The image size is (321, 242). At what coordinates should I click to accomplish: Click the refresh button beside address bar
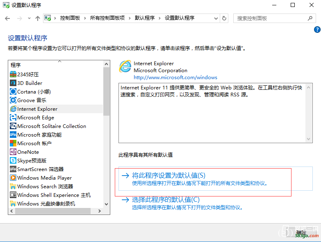click(x=224, y=18)
